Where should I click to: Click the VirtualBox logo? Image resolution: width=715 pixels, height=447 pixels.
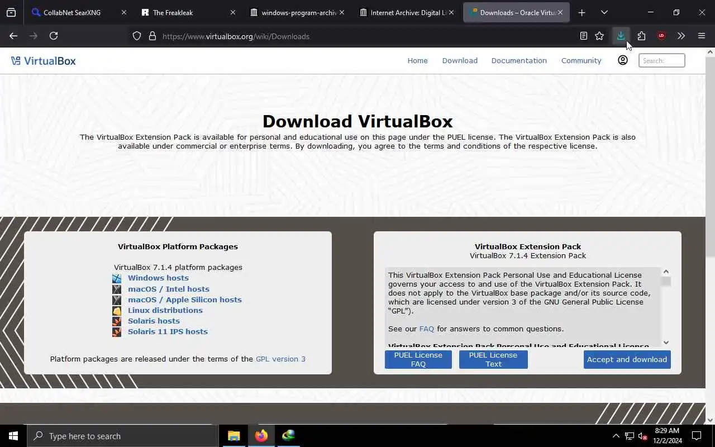tap(43, 61)
